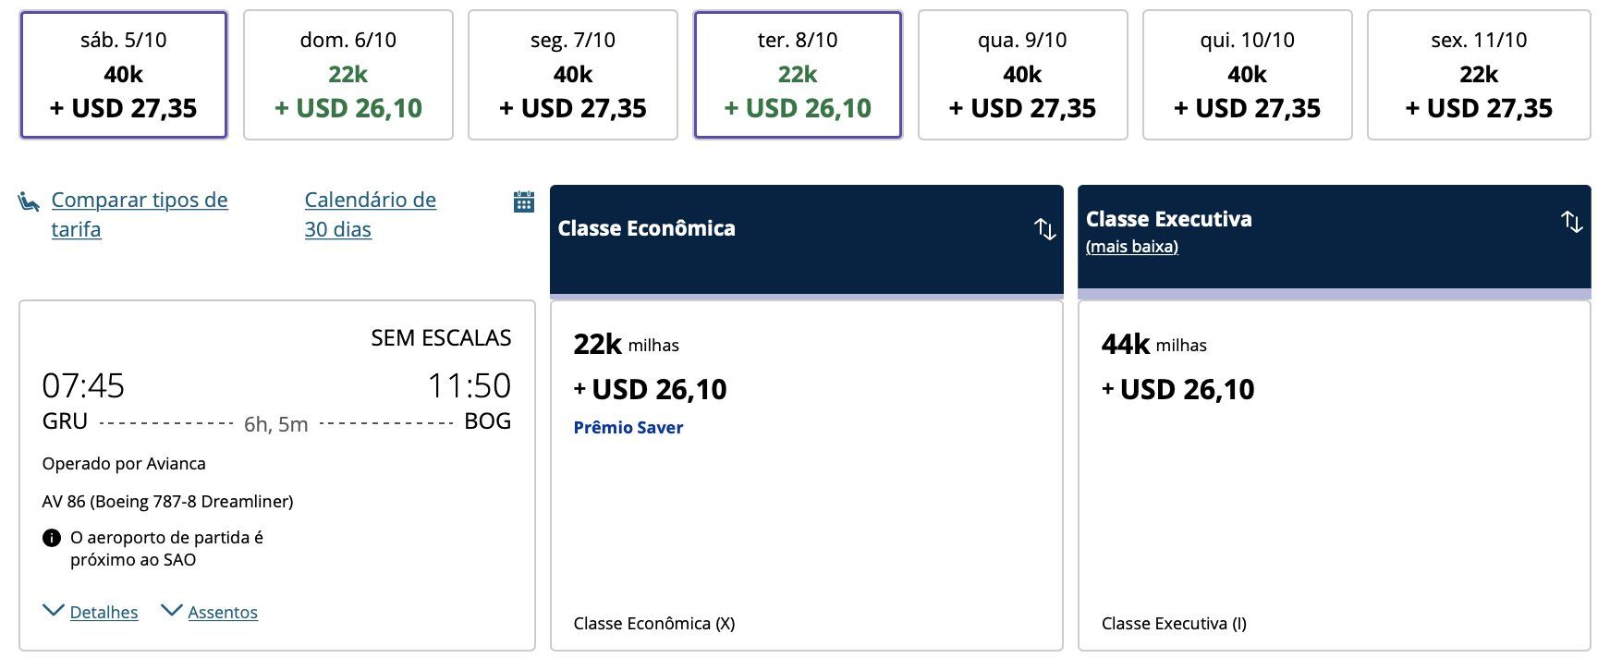This screenshot has height=658, width=1610.
Task: Select the dom. 6/10 date tab
Action: click(x=348, y=75)
